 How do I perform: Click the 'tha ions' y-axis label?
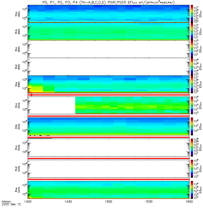pyautogui.click(x=18, y=105)
